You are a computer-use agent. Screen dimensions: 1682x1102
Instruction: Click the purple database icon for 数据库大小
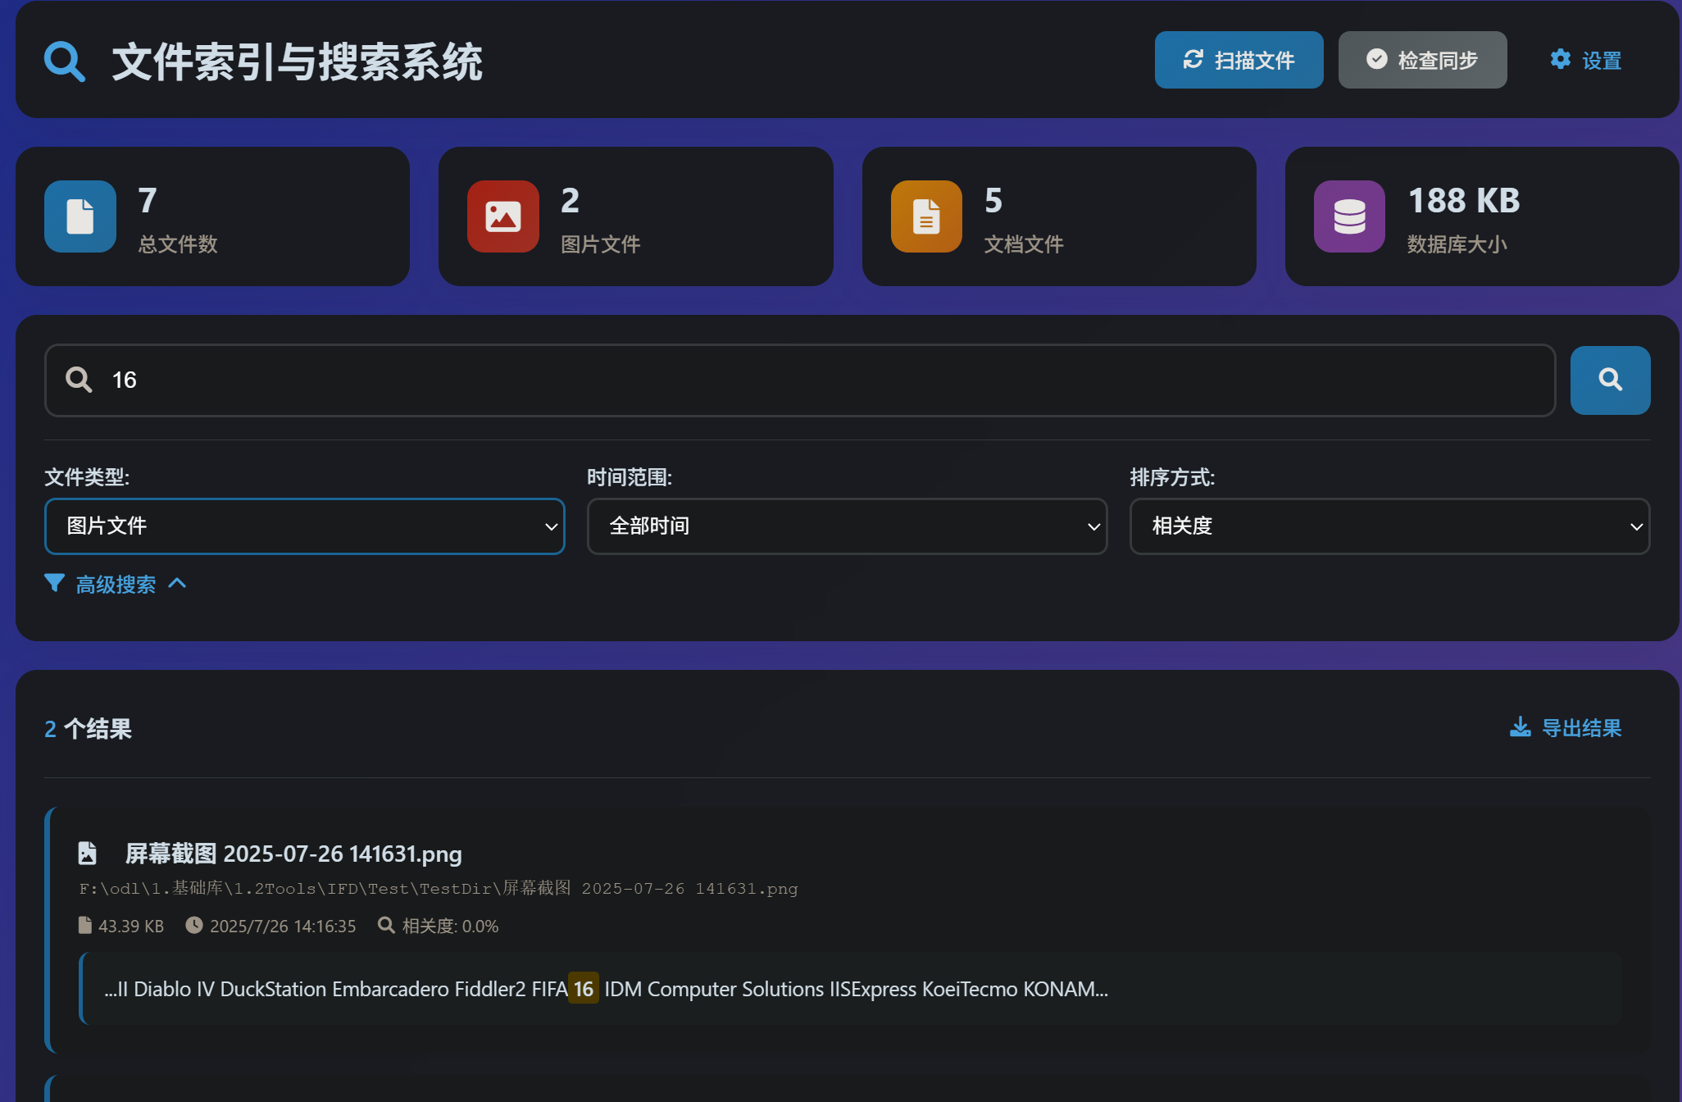(1349, 216)
